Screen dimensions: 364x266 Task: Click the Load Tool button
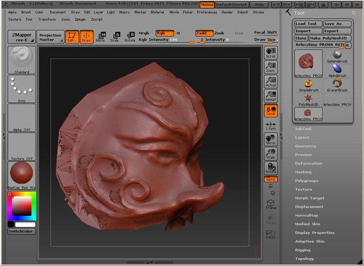point(308,24)
